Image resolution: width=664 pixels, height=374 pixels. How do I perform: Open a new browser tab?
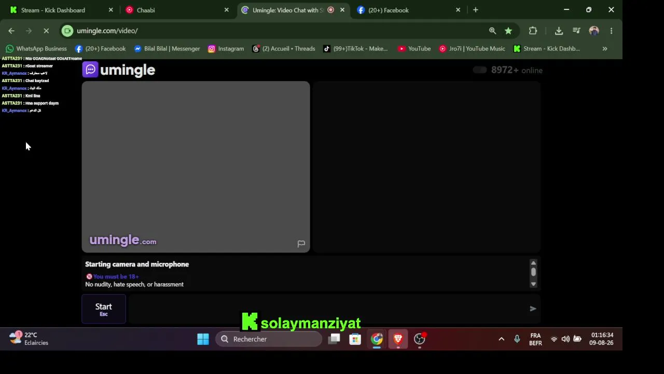pos(475,10)
